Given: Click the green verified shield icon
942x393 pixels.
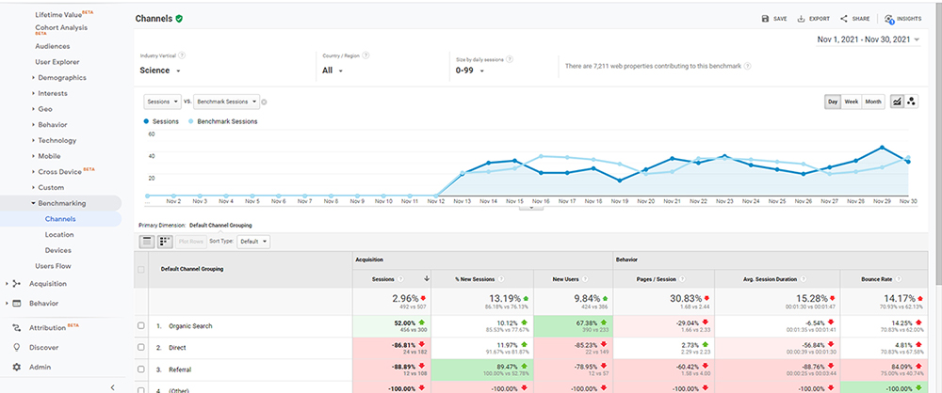Looking at the screenshot, I should pos(179,19).
